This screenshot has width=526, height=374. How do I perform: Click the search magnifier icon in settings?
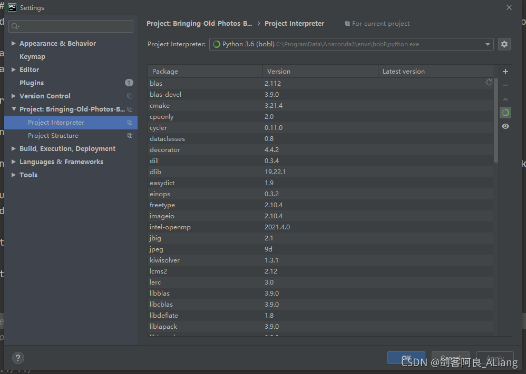(14, 26)
